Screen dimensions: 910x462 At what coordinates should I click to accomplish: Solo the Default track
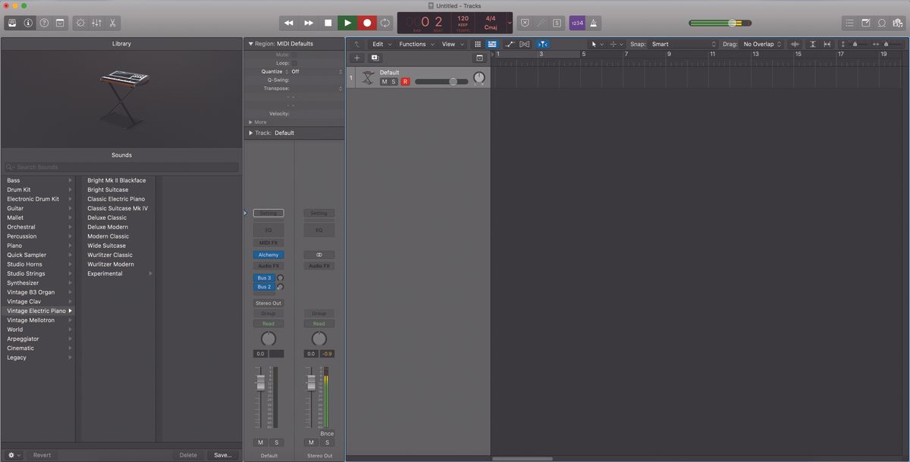[x=392, y=81]
